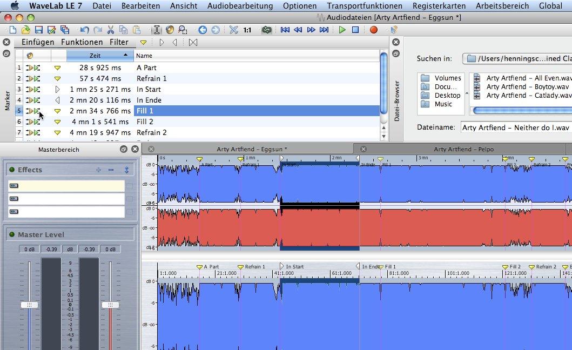Create a new audio file from the toolbar

pyautogui.click(x=13, y=30)
